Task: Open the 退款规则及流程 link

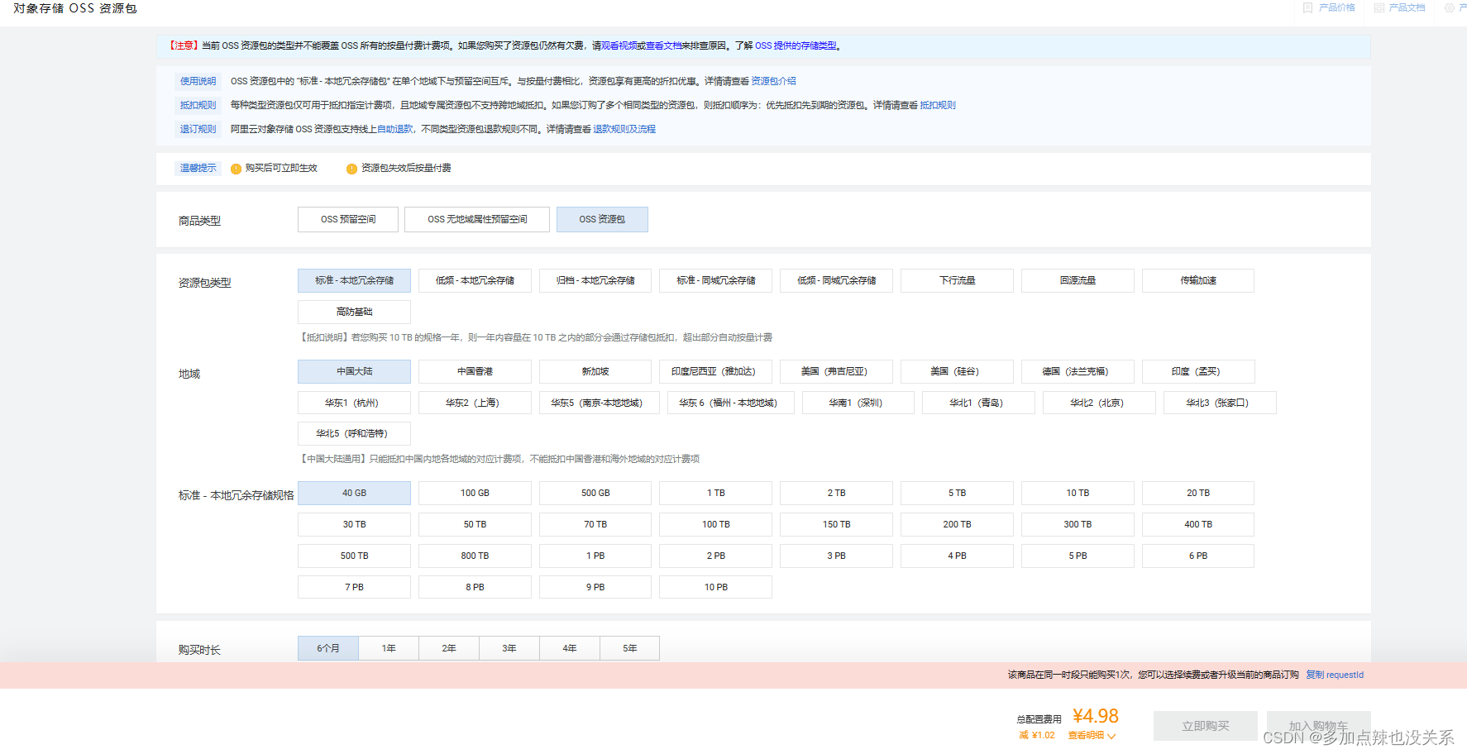Action: point(624,129)
